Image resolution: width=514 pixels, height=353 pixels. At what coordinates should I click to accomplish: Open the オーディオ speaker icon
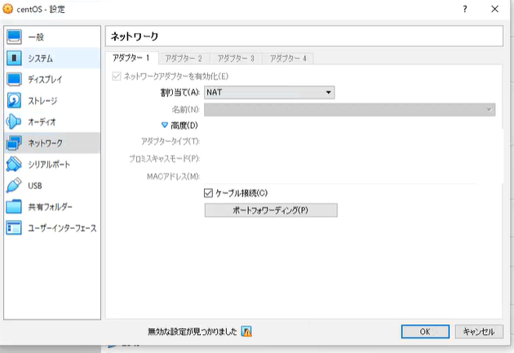[x=14, y=121]
